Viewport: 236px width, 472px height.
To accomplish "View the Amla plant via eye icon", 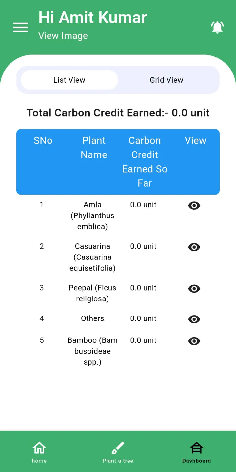I will 194,205.
